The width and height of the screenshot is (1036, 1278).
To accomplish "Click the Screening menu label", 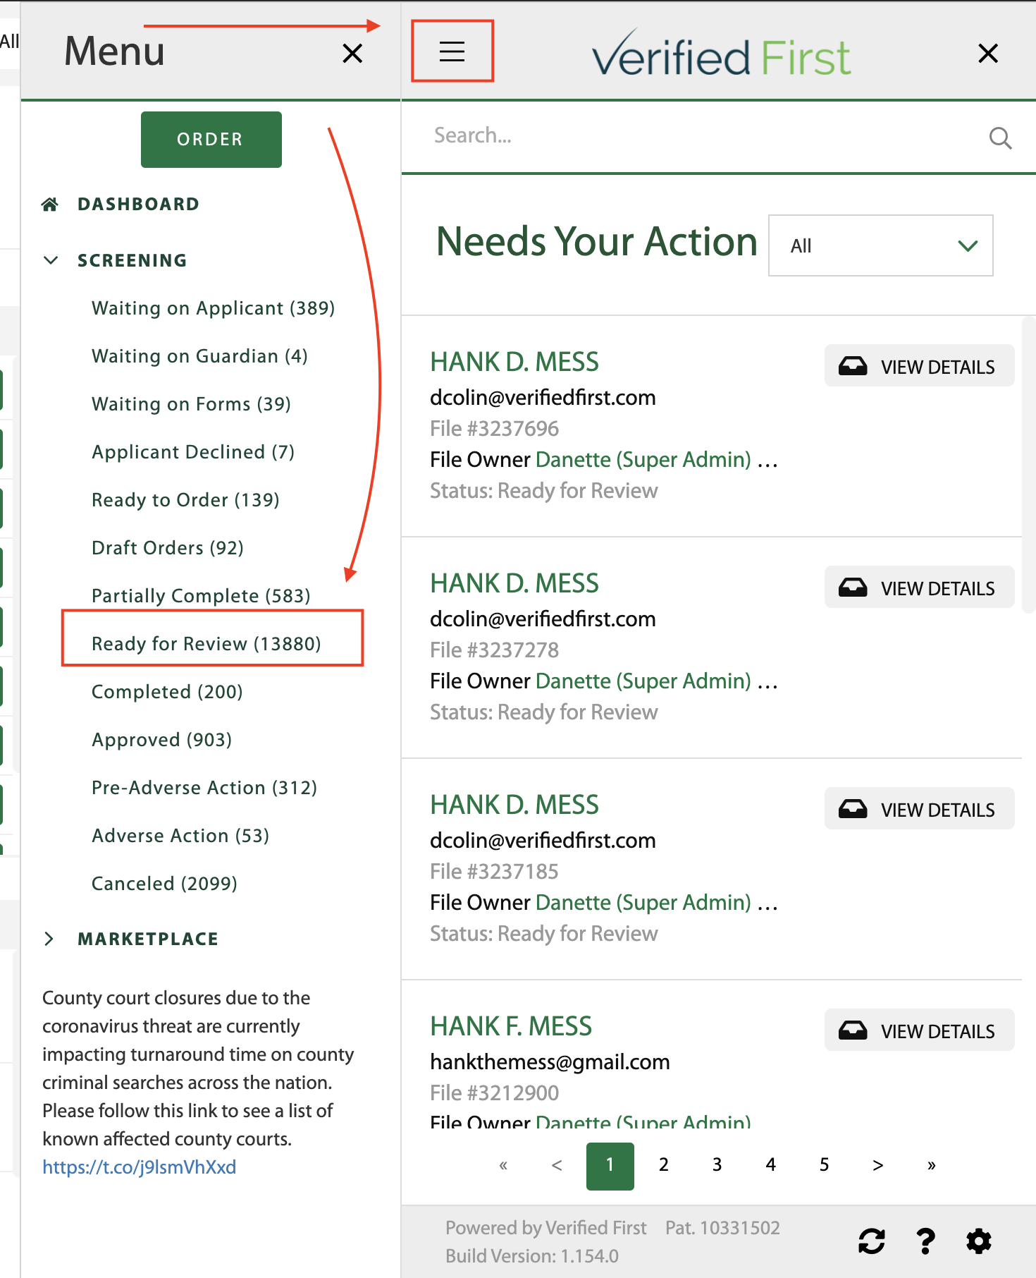I will (132, 261).
